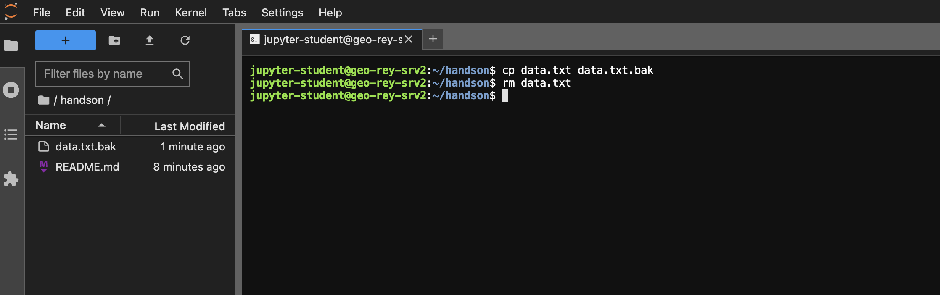Screen dimensions: 940x295
Task: Open Running Terminals and Kernels panel
Action: 11,90
